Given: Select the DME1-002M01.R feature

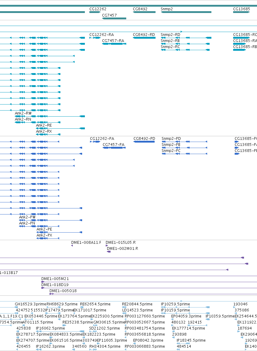Looking at the screenshot, I should point(109,252).
